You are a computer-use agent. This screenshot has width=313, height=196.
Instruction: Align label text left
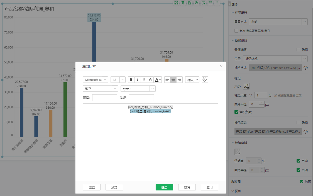coord(167,79)
